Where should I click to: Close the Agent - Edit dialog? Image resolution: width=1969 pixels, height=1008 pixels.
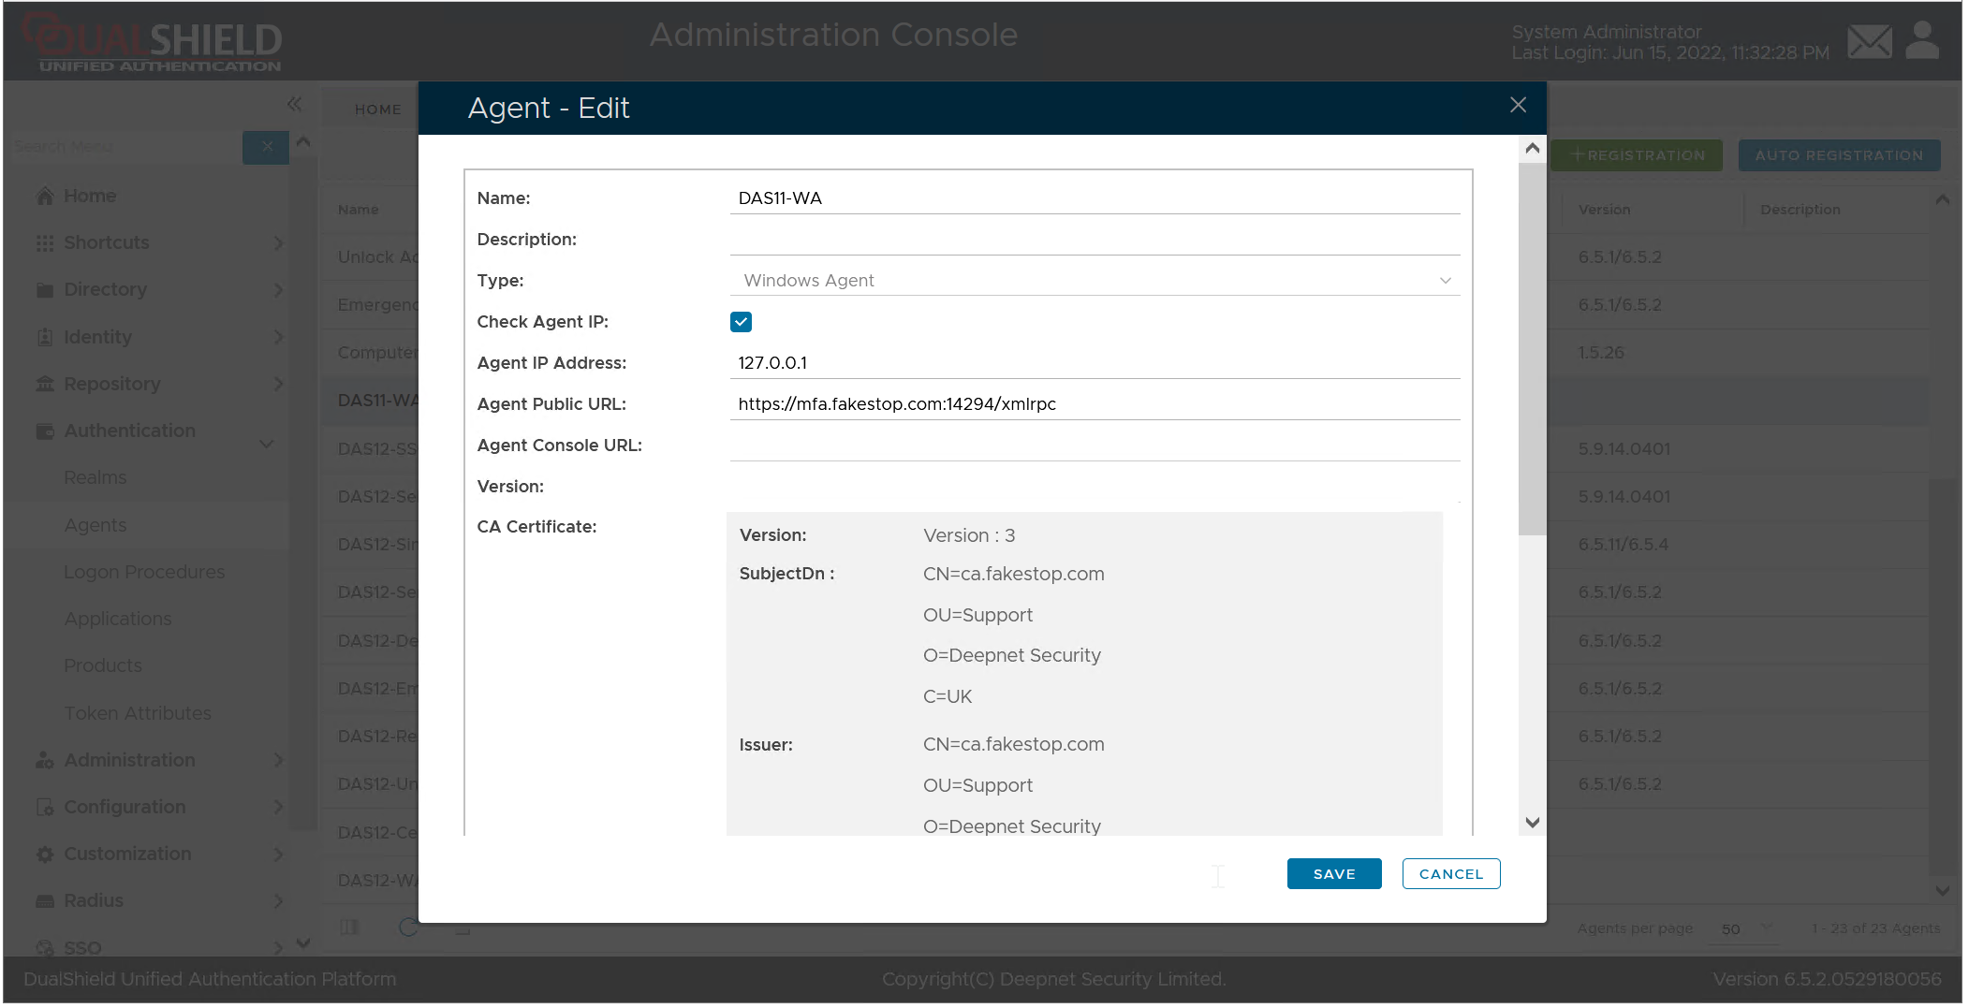(1518, 106)
